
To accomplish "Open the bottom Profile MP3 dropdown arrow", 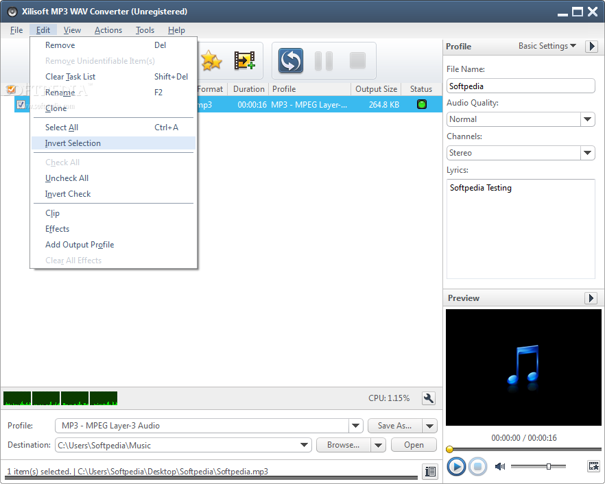I will [356, 426].
